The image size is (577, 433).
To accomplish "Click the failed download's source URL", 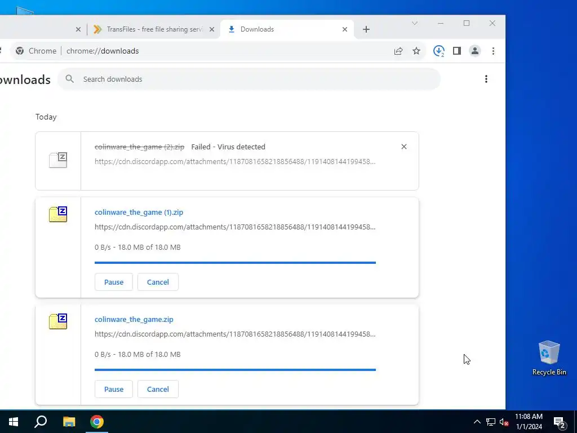I will click(x=235, y=161).
